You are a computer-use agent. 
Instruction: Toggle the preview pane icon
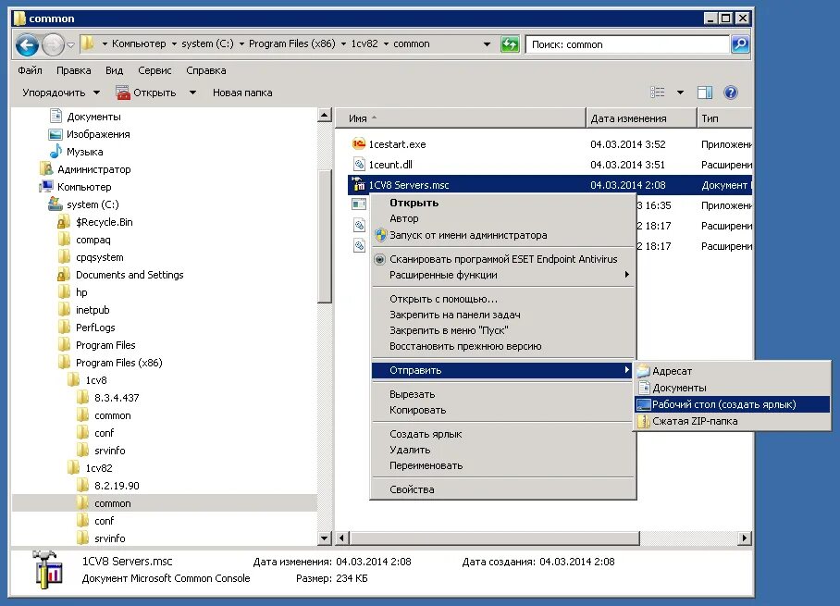(704, 93)
